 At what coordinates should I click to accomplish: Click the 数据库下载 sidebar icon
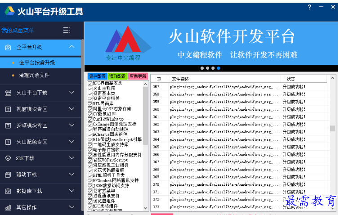pos(8,191)
